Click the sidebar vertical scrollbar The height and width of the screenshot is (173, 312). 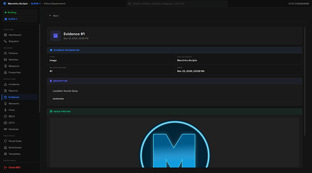coord(39,68)
